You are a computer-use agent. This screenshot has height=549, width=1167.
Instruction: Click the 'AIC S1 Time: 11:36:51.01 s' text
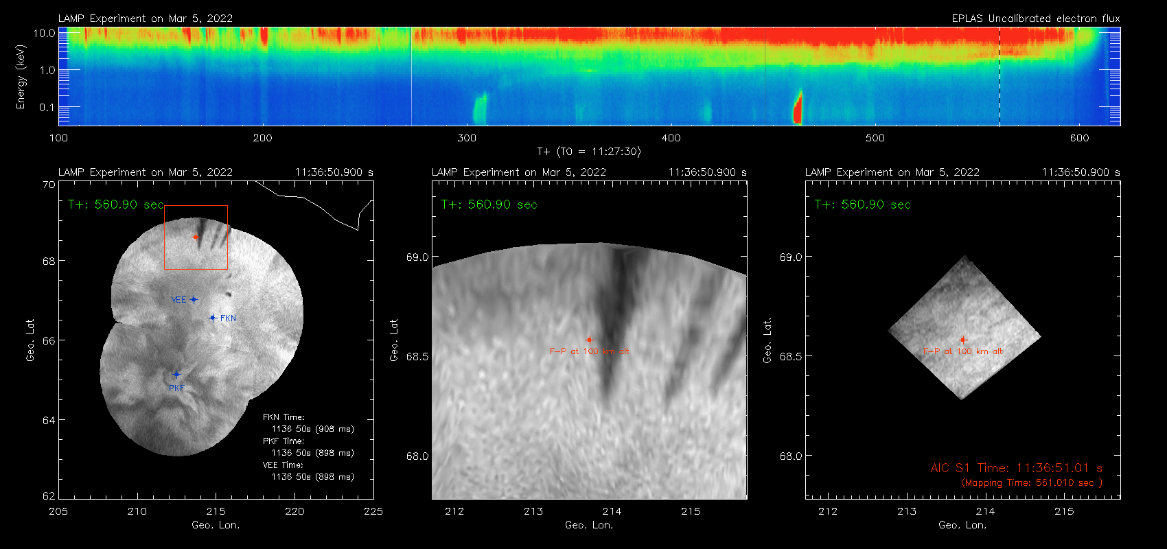pos(1017,468)
